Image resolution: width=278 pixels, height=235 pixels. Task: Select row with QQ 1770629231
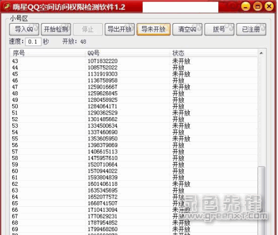click(x=134, y=216)
